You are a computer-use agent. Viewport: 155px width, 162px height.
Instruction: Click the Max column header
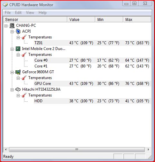[x=137, y=19]
